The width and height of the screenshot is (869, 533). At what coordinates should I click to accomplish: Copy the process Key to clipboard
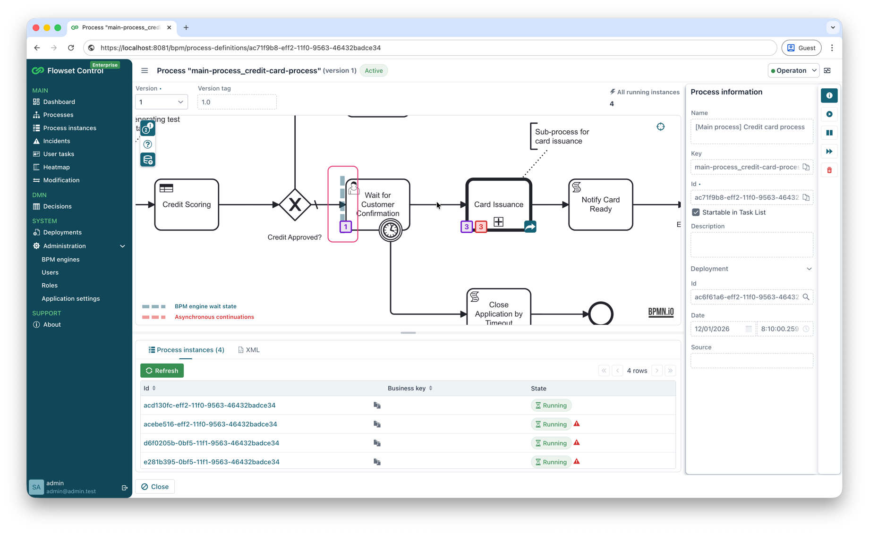[x=806, y=167]
